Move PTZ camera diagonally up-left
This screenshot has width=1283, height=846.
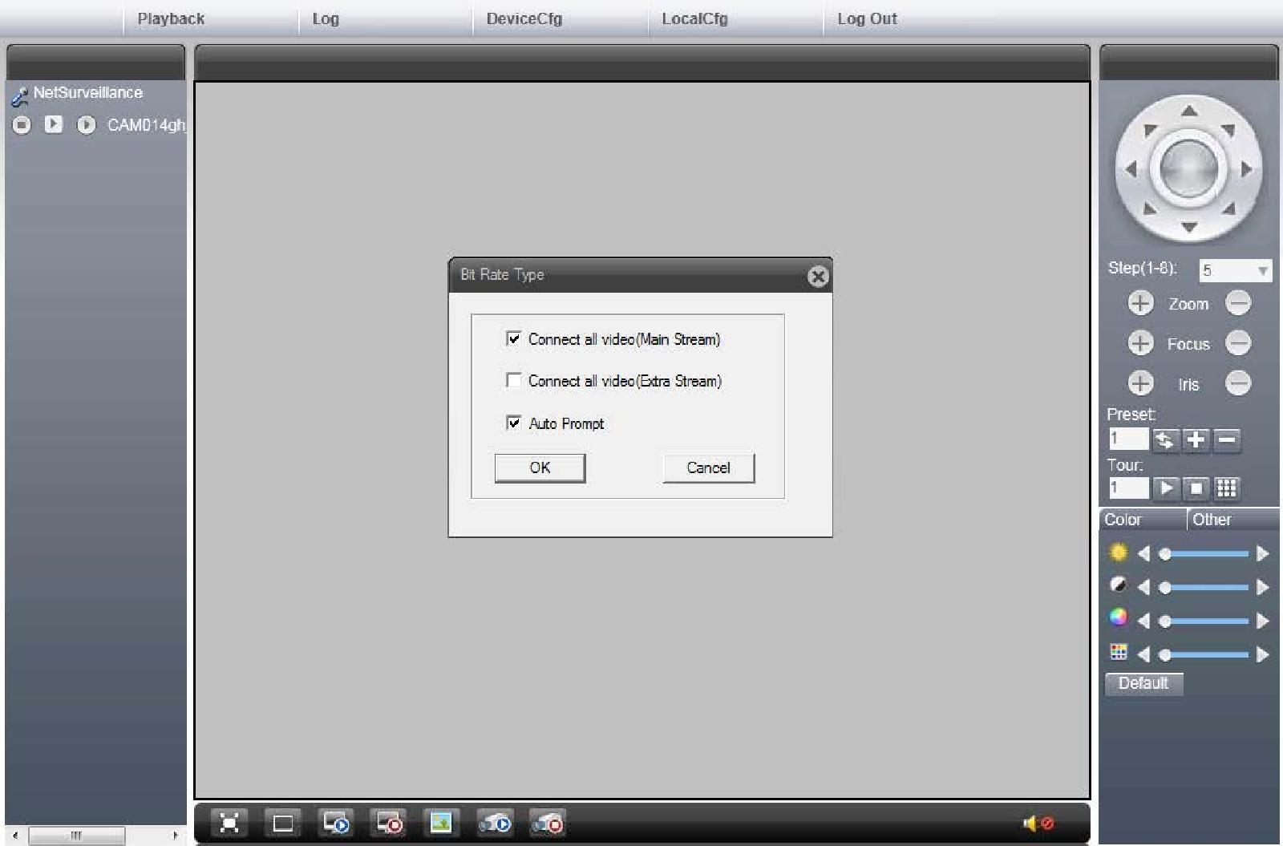coord(1150,130)
